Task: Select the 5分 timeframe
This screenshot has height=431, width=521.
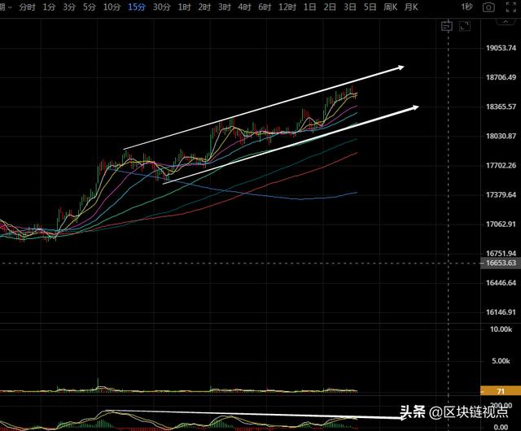Action: pos(89,7)
